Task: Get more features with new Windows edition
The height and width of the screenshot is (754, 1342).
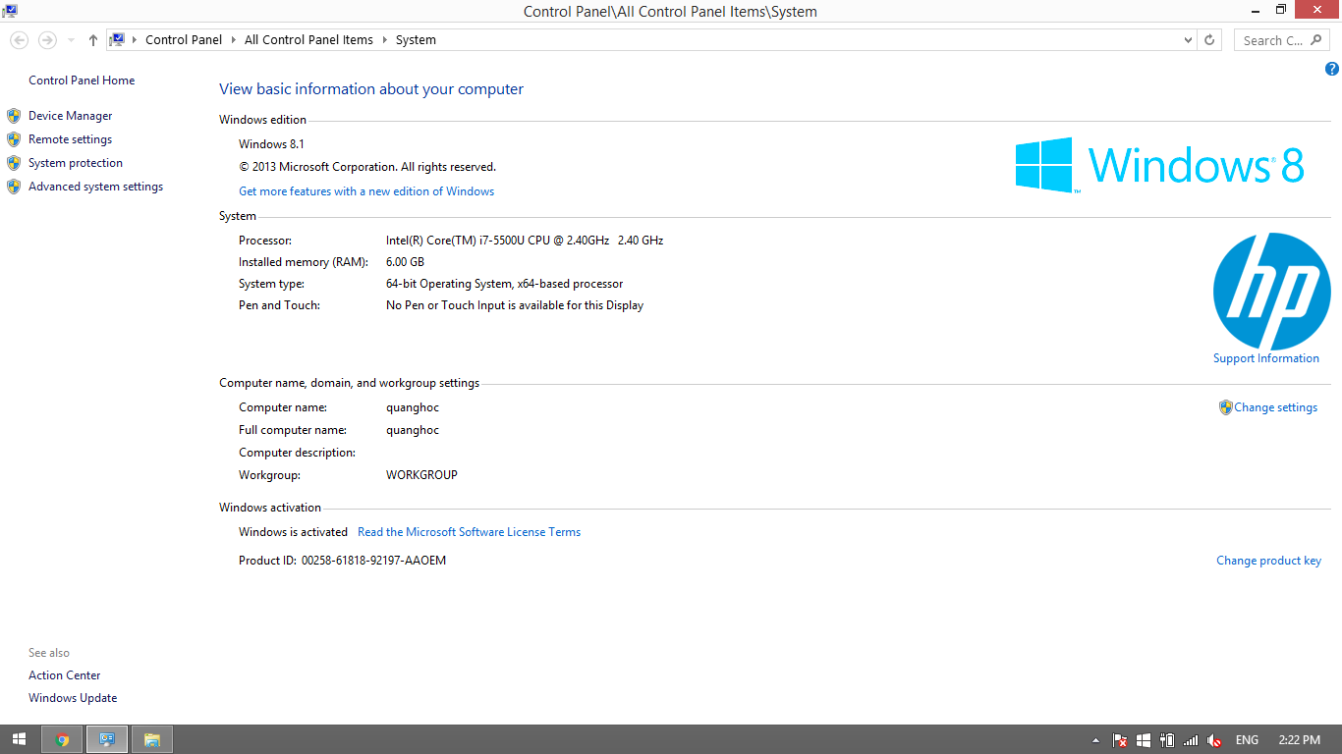Action: point(366,191)
